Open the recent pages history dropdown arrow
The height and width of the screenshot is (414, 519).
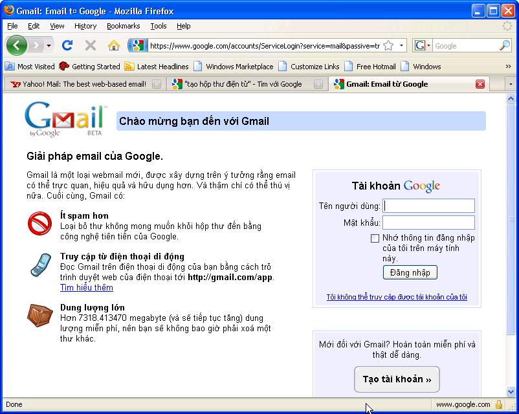click(49, 45)
